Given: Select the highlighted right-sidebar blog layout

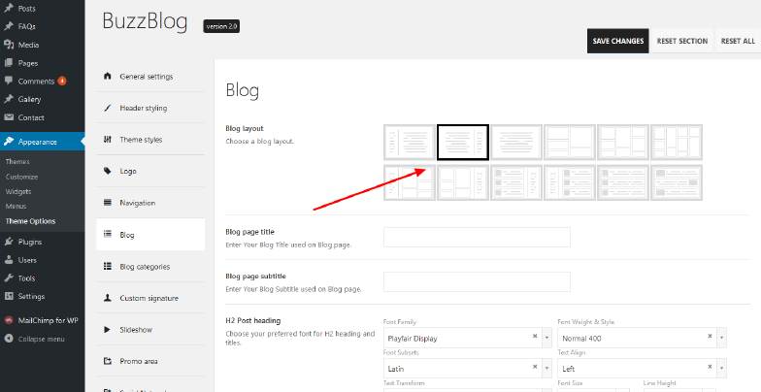Looking at the screenshot, I should point(462,142).
